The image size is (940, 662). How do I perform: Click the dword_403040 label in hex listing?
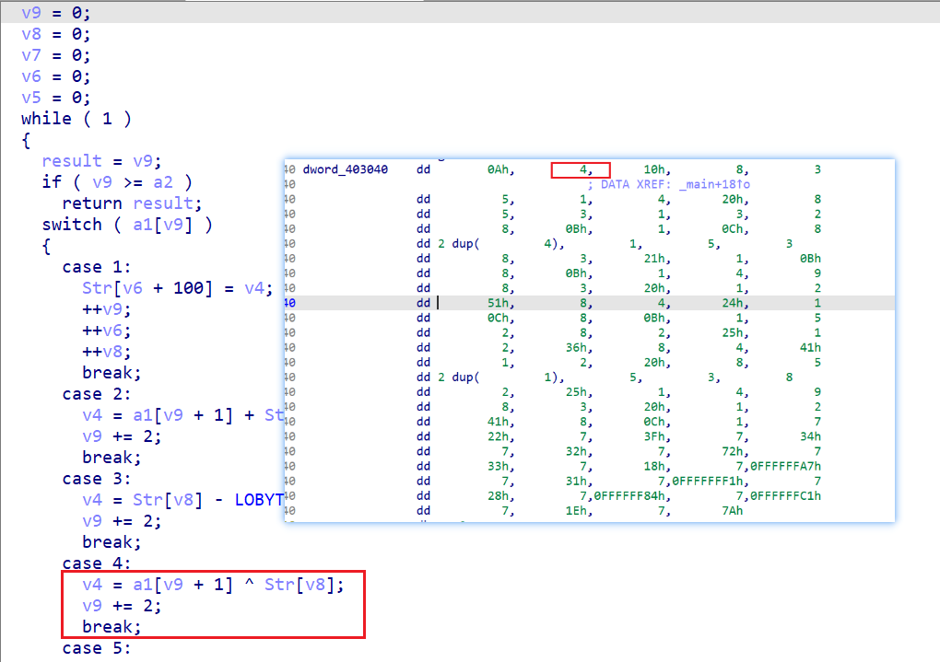coord(345,169)
